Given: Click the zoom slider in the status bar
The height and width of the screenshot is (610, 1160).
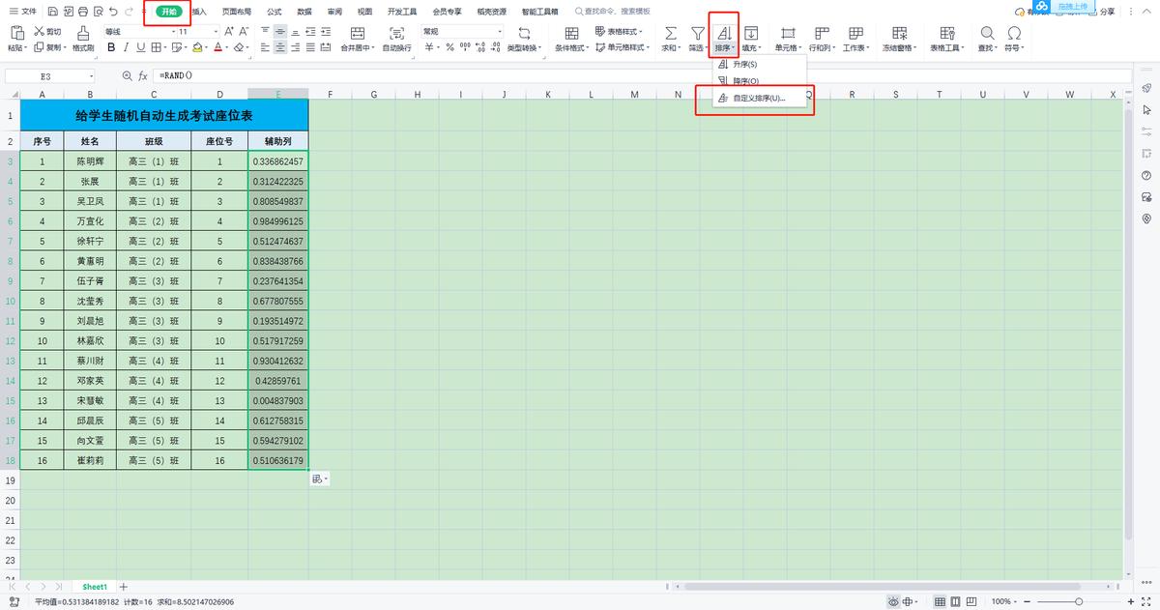Looking at the screenshot, I should click(x=1078, y=601).
